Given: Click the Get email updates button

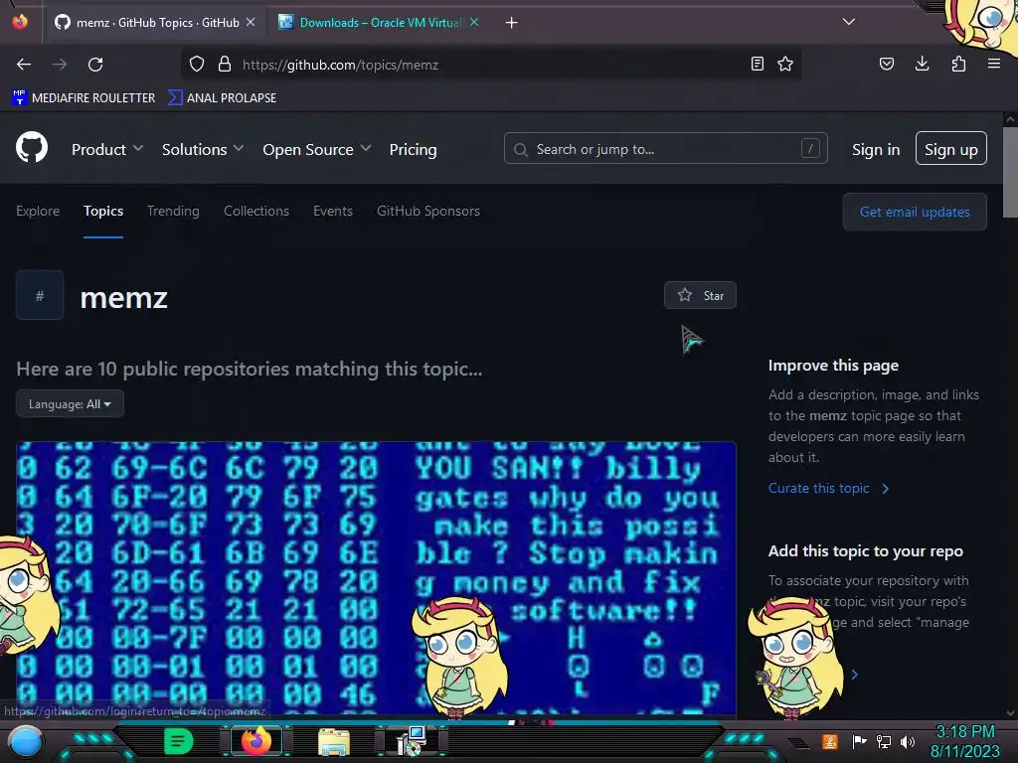Looking at the screenshot, I should point(915,212).
